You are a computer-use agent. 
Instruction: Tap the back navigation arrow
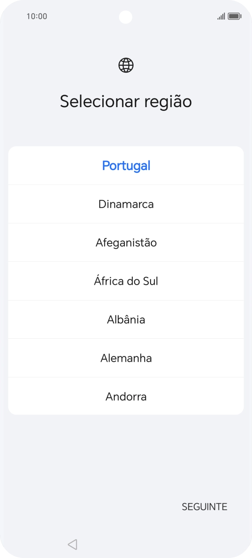(72, 544)
